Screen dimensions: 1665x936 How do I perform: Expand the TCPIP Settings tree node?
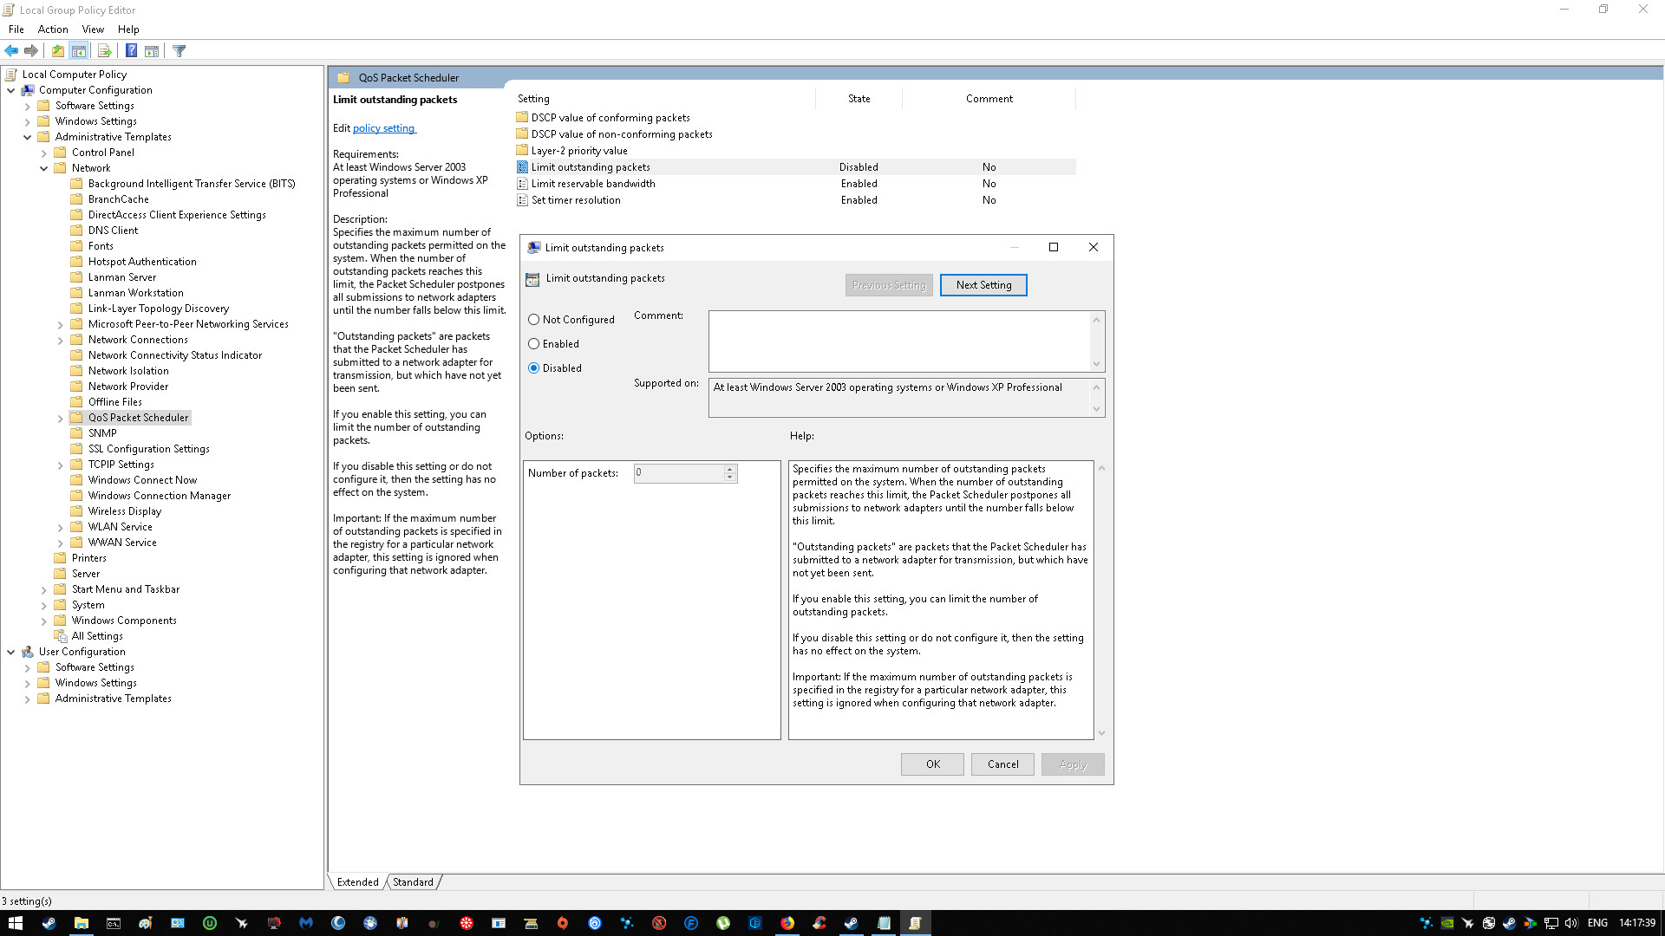pos(62,464)
